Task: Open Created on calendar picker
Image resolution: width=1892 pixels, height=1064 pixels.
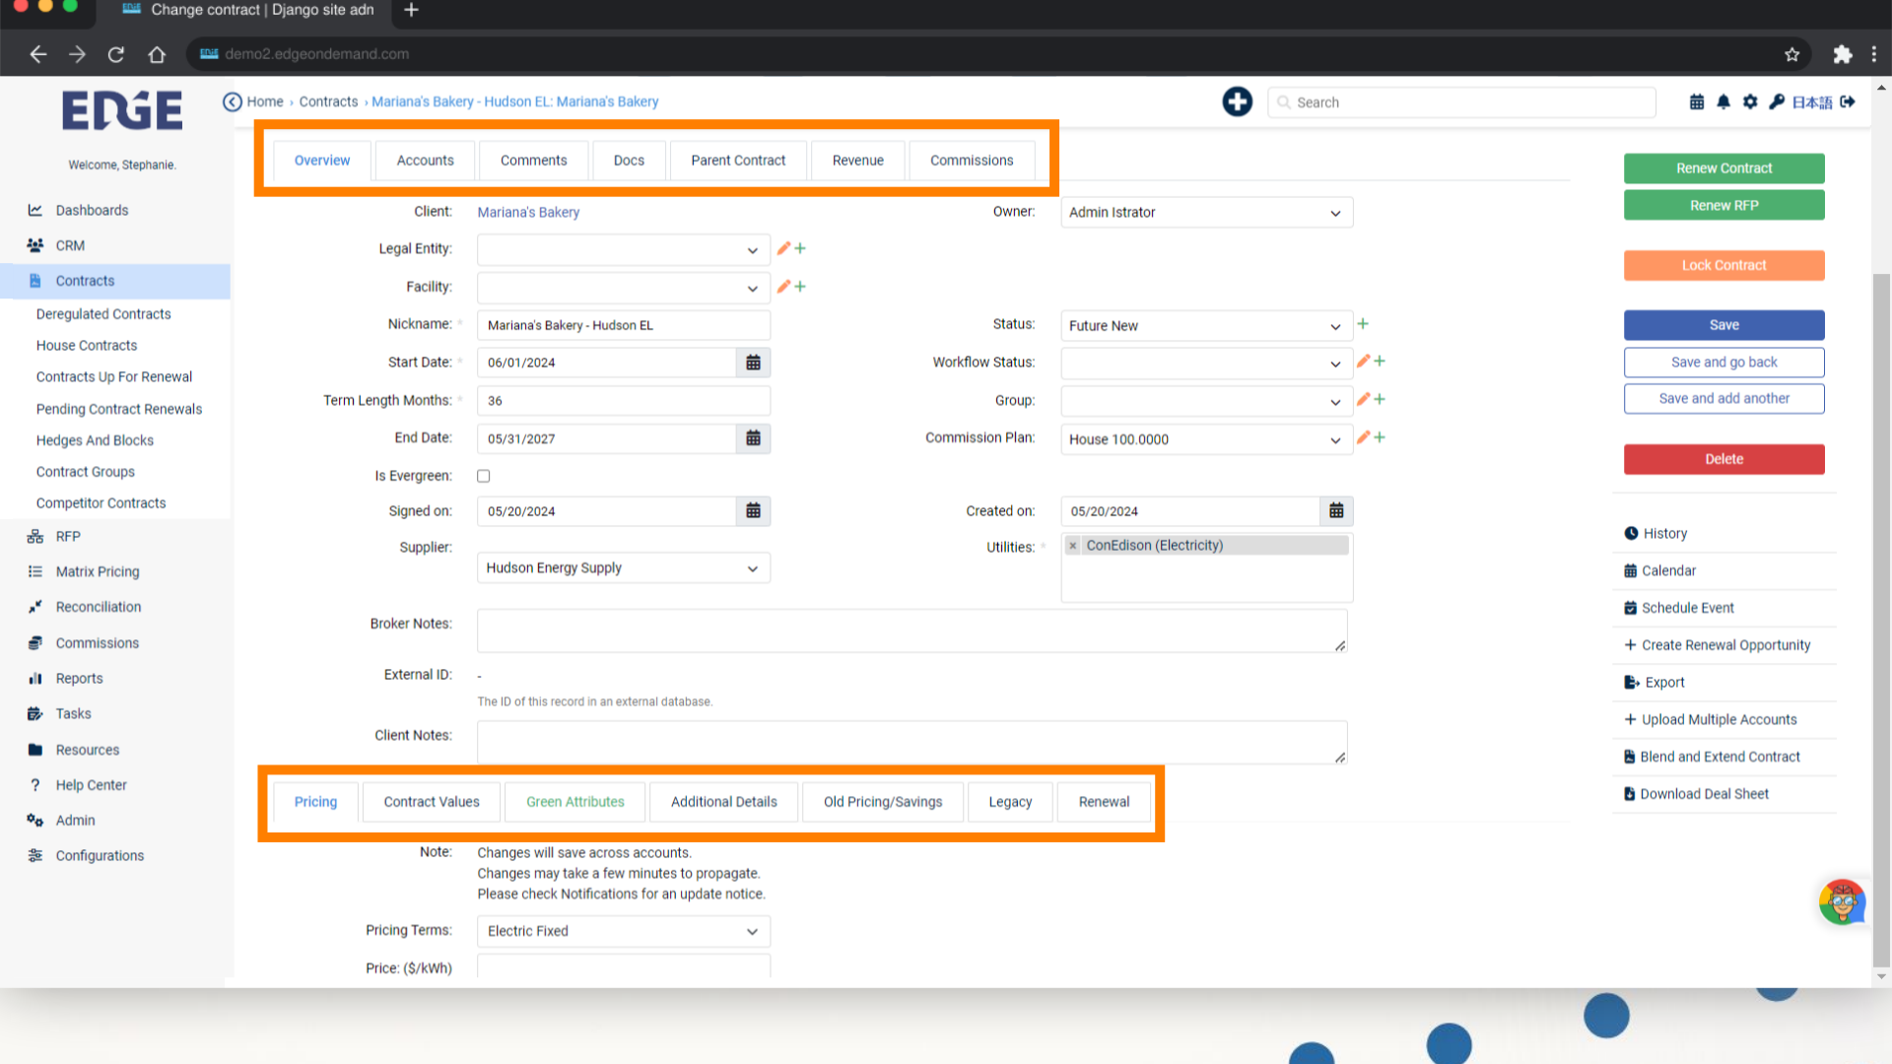Action: pyautogui.click(x=1336, y=511)
